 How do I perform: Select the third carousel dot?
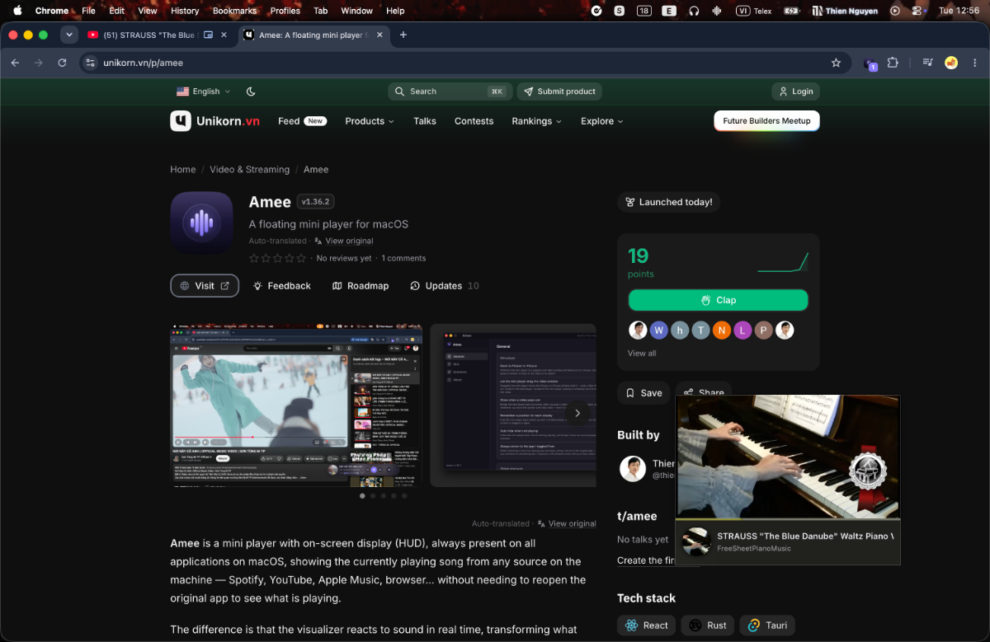tap(384, 496)
